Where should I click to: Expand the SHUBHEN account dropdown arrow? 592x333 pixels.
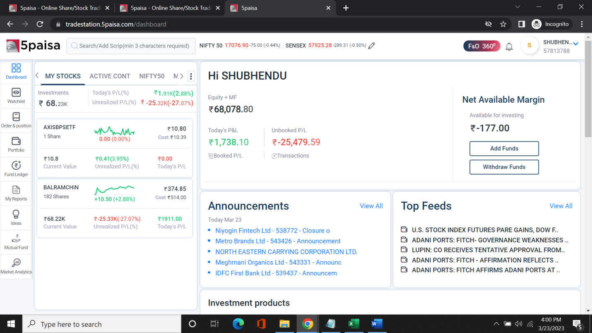point(575,44)
